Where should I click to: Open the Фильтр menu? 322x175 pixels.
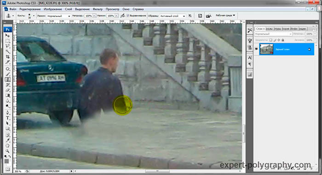pyautogui.click(x=98, y=9)
